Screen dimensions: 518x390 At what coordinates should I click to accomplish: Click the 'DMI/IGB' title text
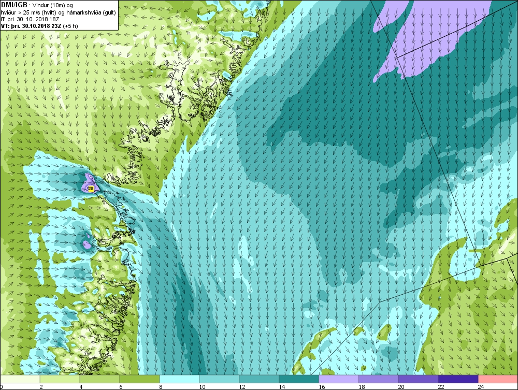tap(14, 5)
